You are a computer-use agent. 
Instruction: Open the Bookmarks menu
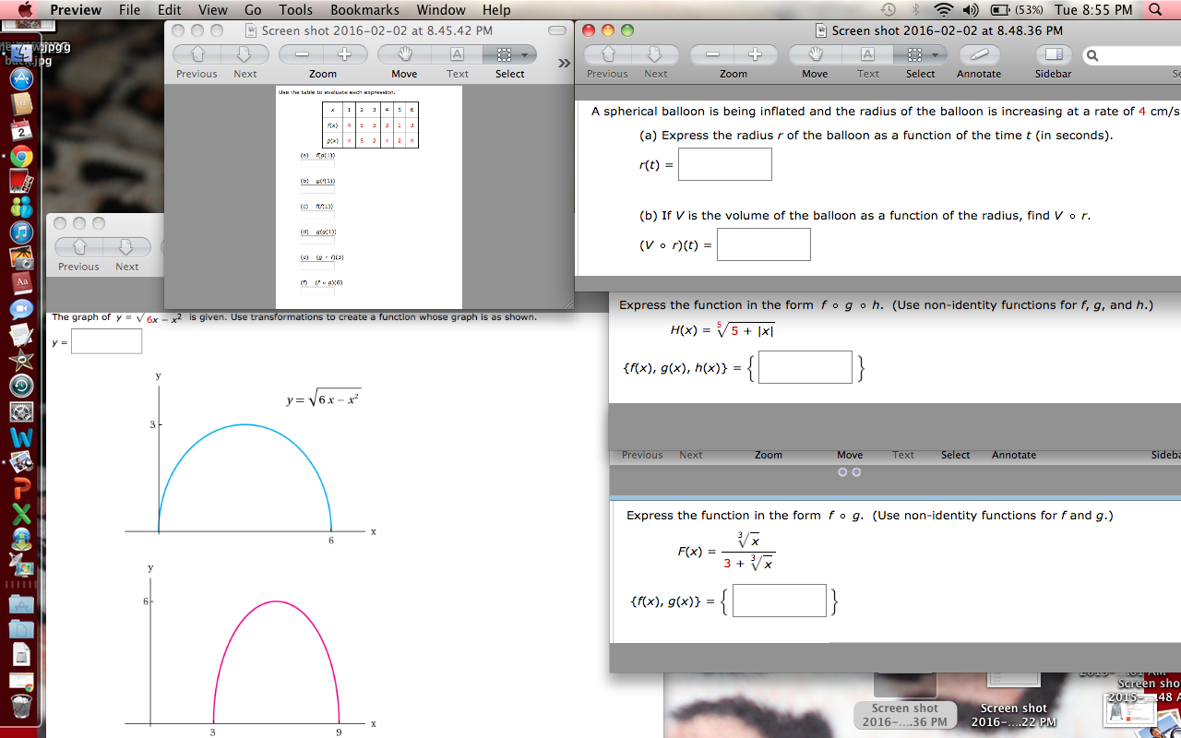click(364, 10)
